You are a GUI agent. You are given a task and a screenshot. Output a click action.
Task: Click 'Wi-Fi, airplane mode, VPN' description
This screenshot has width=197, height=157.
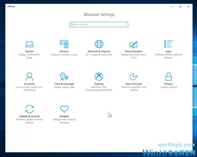pyautogui.click(x=99, y=55)
